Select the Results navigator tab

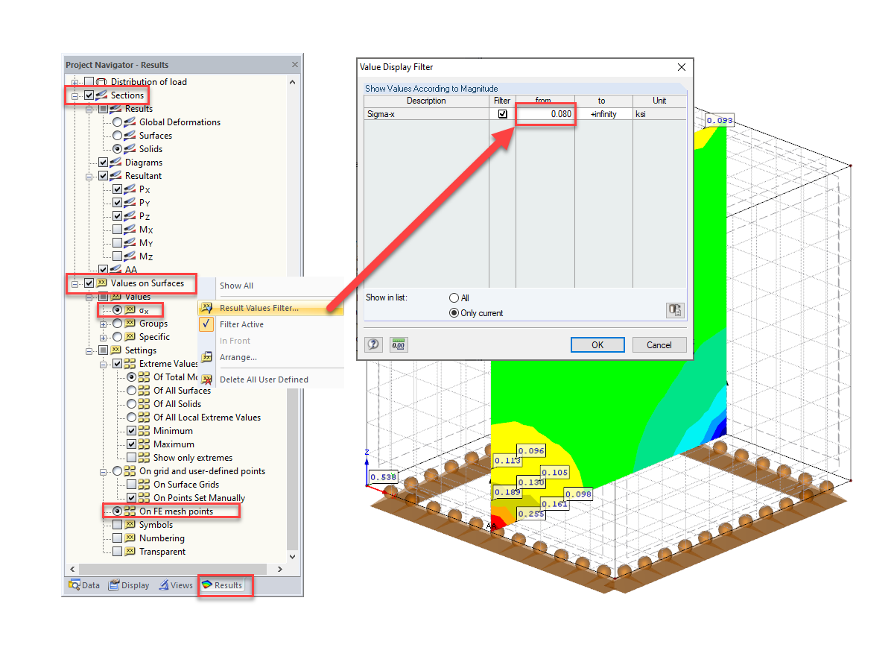(222, 585)
